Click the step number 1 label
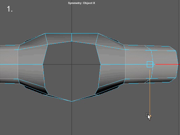This screenshot has width=180, height=135. 10,9
